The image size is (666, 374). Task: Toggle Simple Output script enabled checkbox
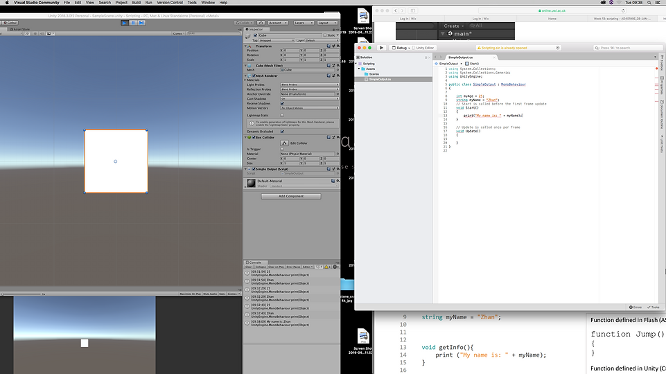pyautogui.click(x=254, y=169)
